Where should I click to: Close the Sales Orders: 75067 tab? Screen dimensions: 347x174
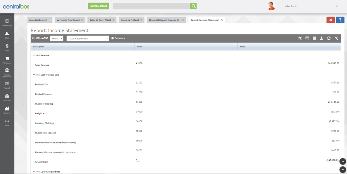point(113,20)
